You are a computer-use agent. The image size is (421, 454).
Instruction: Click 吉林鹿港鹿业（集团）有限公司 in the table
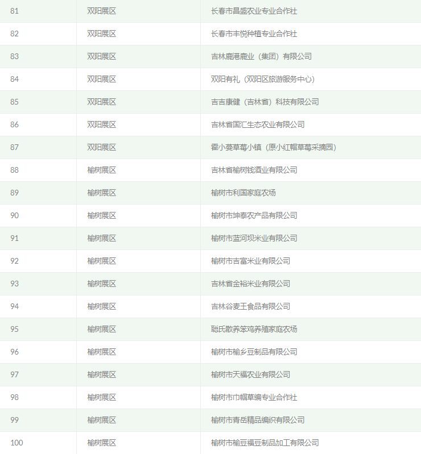tap(261, 56)
